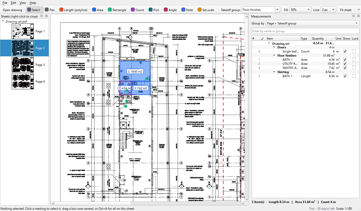Click the 2. 19.45 m2 area label on drawing

[x=135, y=72]
